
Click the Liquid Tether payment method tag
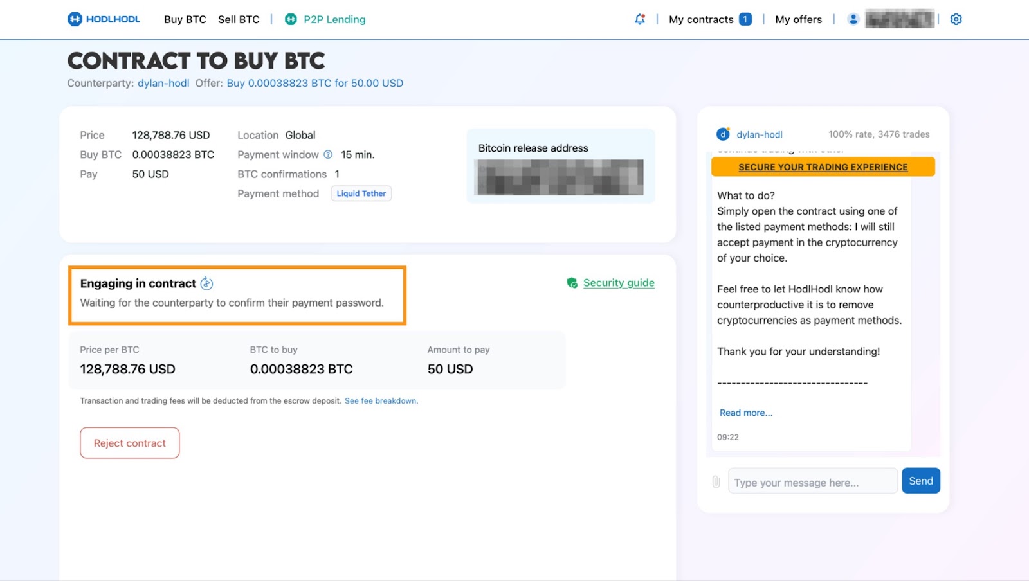pyautogui.click(x=361, y=193)
